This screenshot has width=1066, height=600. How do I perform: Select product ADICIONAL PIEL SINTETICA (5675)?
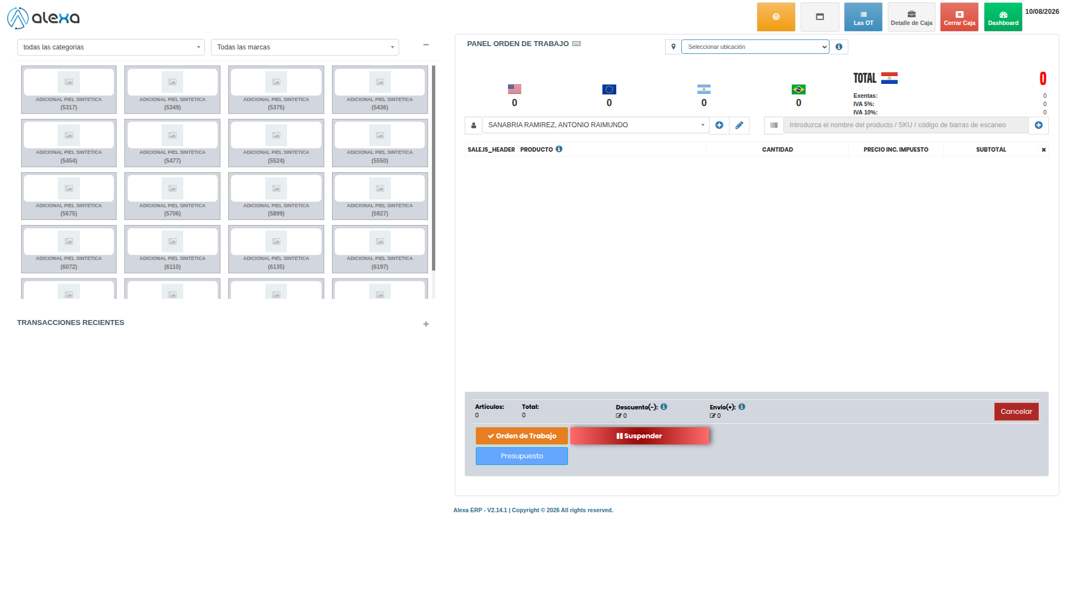pos(69,196)
